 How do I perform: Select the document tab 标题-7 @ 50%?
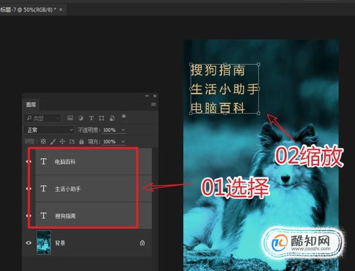pyautogui.click(x=28, y=10)
